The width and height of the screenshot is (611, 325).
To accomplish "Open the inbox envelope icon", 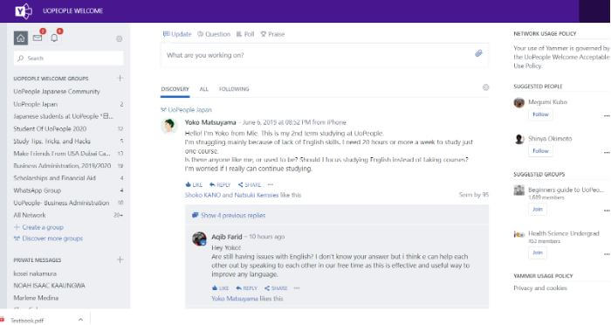I will pyautogui.click(x=38, y=38).
